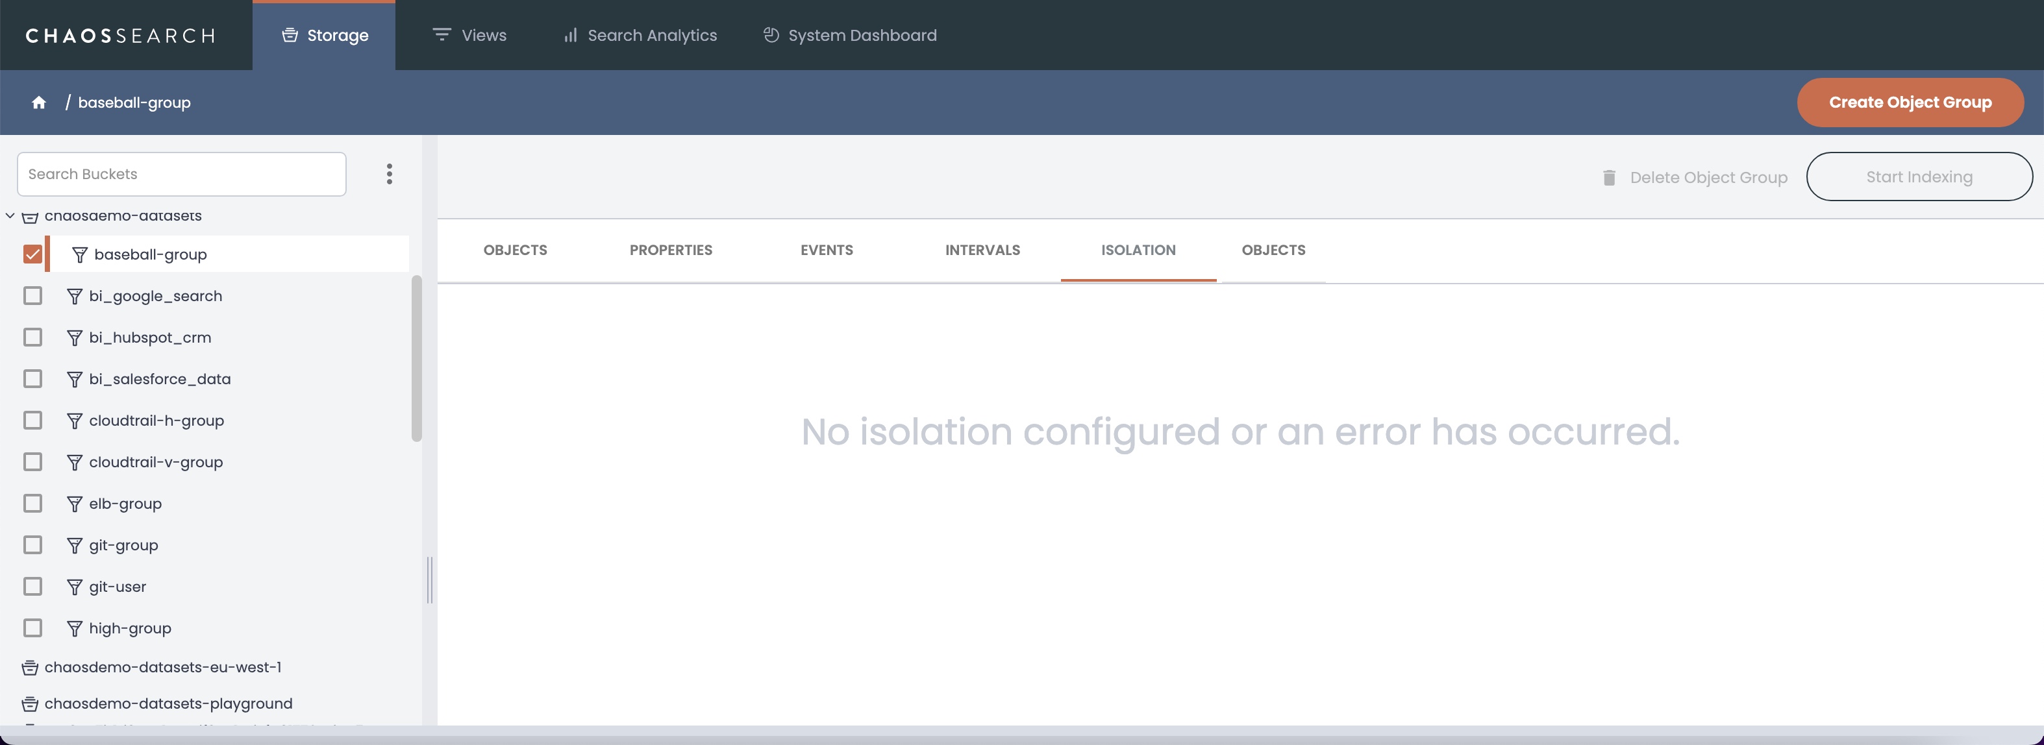Select the cloudtrail-h-group object group
Image resolution: width=2044 pixels, height=745 pixels.
pyautogui.click(x=156, y=421)
